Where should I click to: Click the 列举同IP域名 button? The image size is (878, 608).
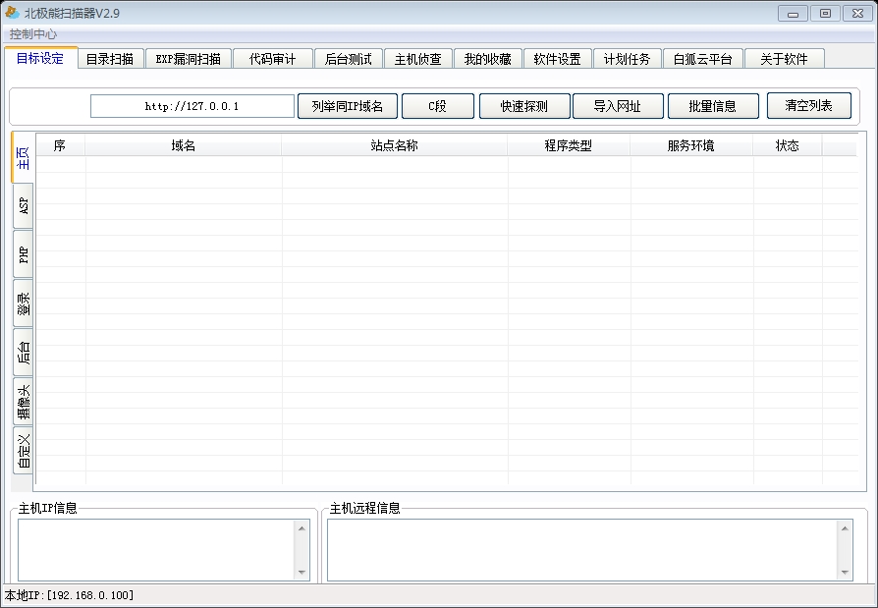[x=347, y=106]
